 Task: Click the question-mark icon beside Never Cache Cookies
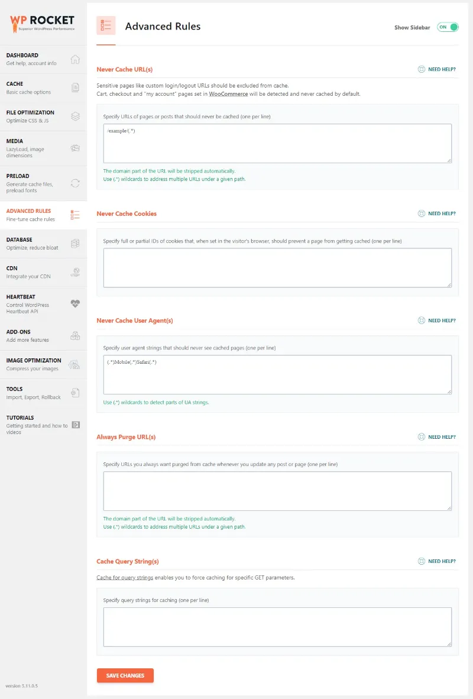pyautogui.click(x=421, y=213)
